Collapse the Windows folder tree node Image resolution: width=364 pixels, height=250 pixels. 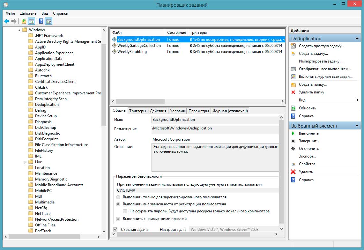point(19,30)
